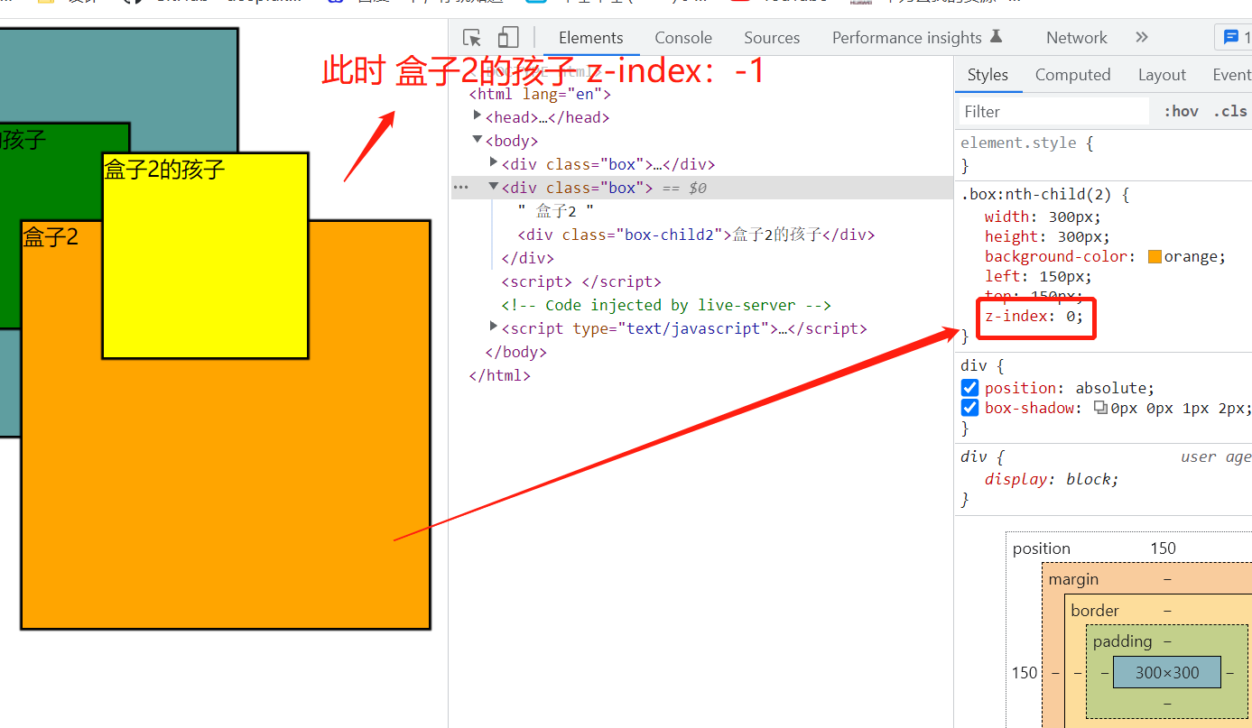Collapse the body element node
The width and height of the screenshot is (1252, 728).
coord(478,140)
